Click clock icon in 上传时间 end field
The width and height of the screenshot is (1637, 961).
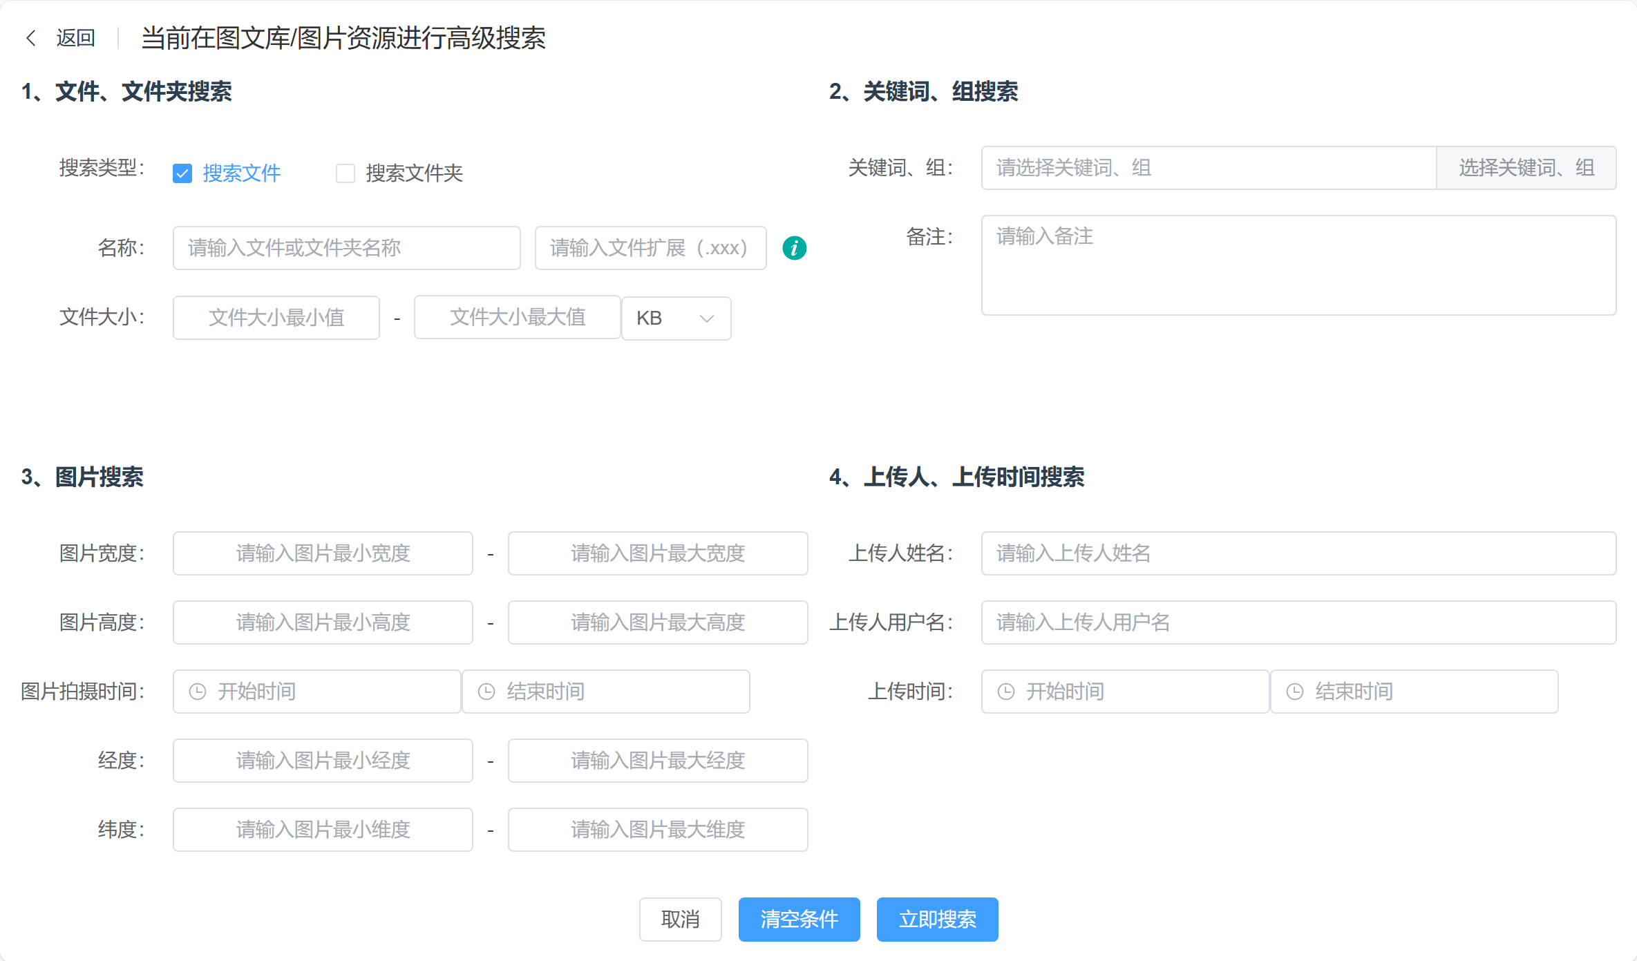(x=1295, y=691)
